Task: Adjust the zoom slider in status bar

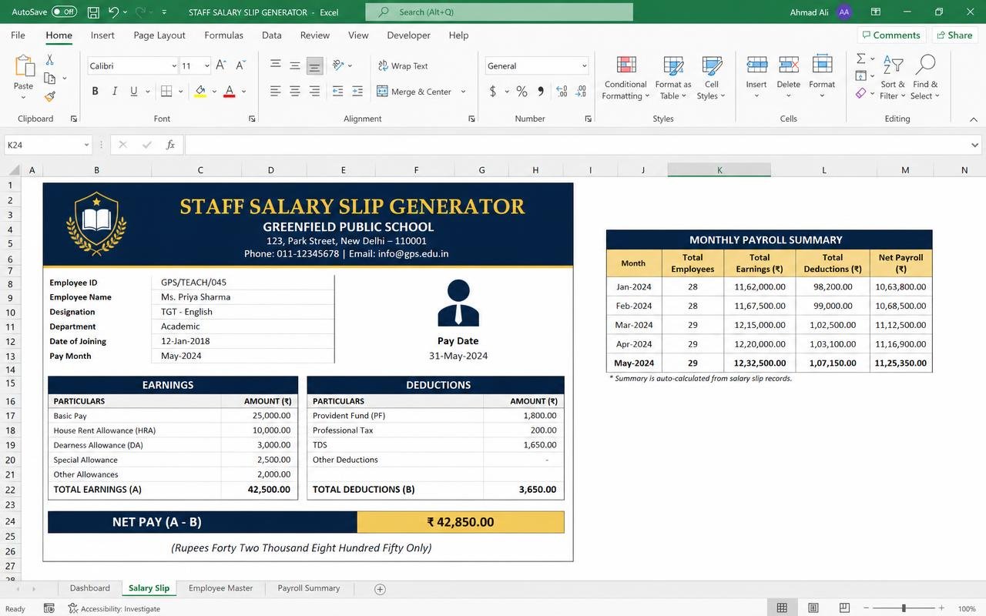Action: tap(904, 608)
